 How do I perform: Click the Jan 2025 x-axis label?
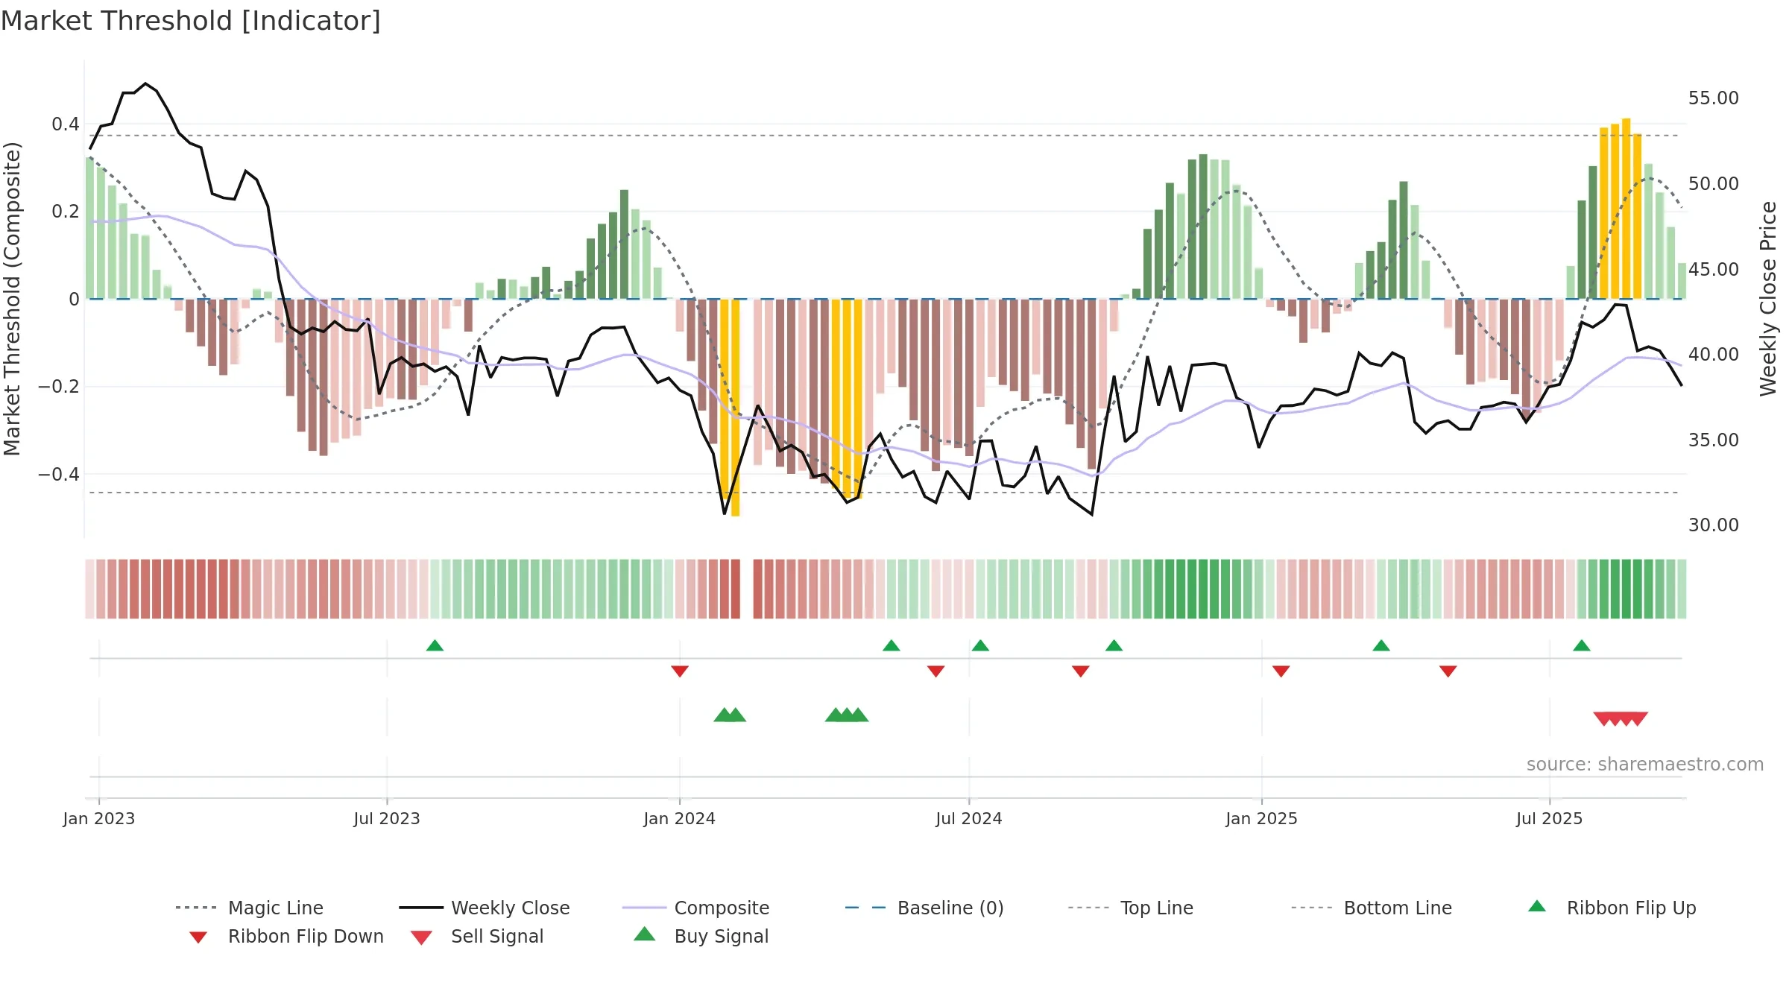(1262, 818)
